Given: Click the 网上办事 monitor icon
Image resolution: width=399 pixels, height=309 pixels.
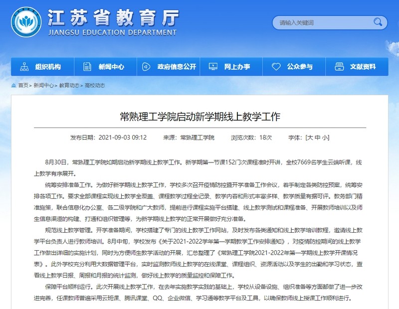Looking at the screenshot, I should [213, 67].
